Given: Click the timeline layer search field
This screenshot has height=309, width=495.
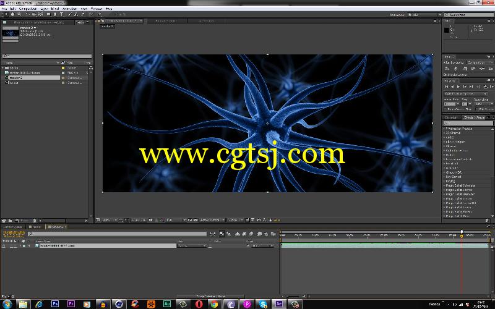Looking at the screenshot, I should point(117,234).
